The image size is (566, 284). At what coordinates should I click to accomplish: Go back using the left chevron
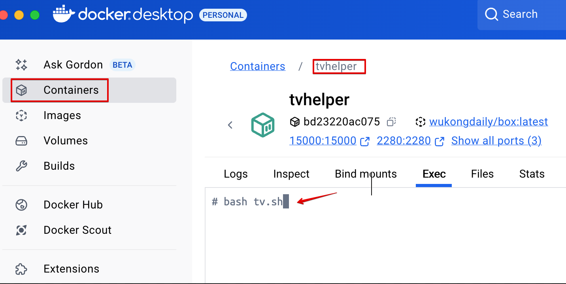click(230, 125)
